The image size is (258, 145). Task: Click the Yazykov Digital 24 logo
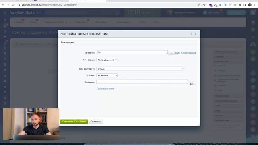tap(25, 12)
